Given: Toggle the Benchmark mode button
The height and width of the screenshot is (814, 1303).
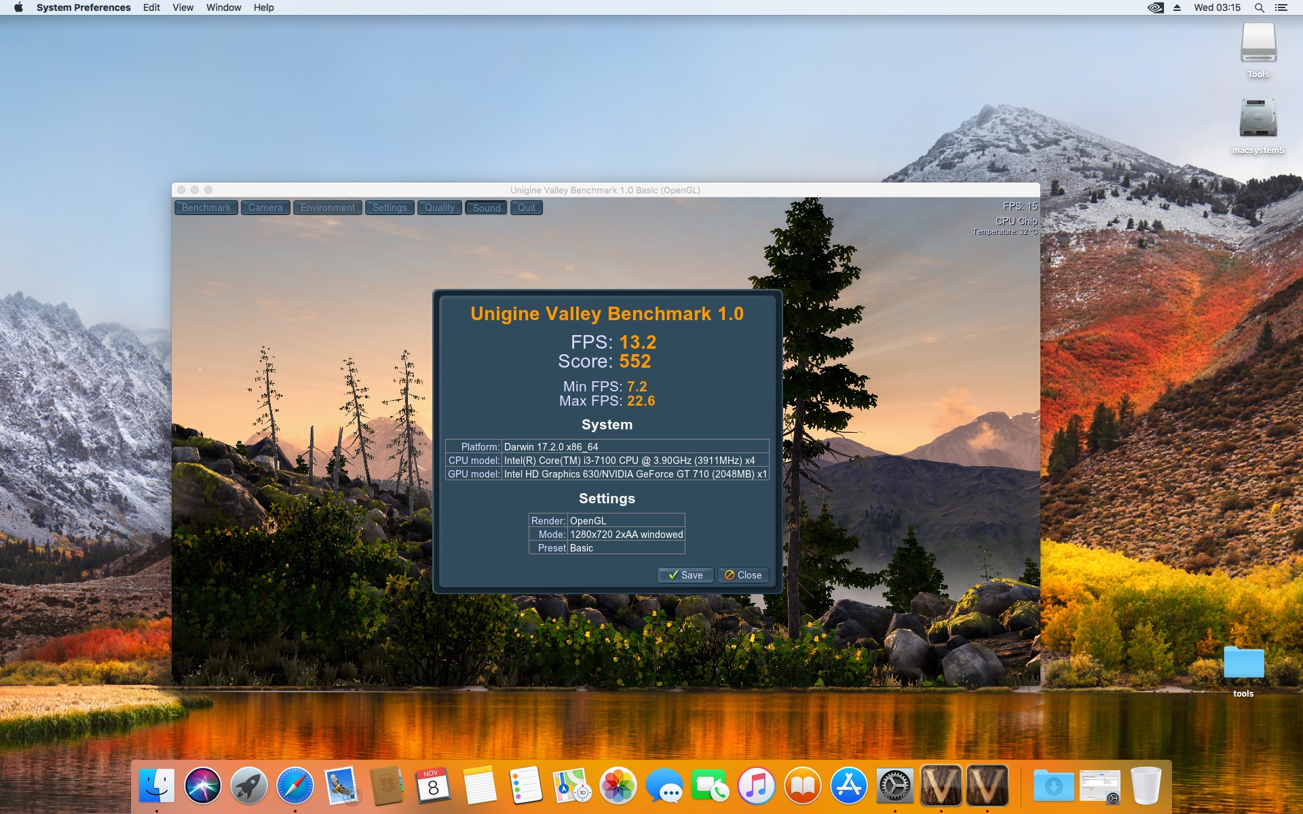Looking at the screenshot, I should click(206, 208).
